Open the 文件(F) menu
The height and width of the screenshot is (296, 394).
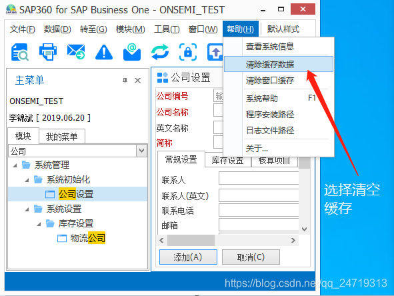point(23,29)
